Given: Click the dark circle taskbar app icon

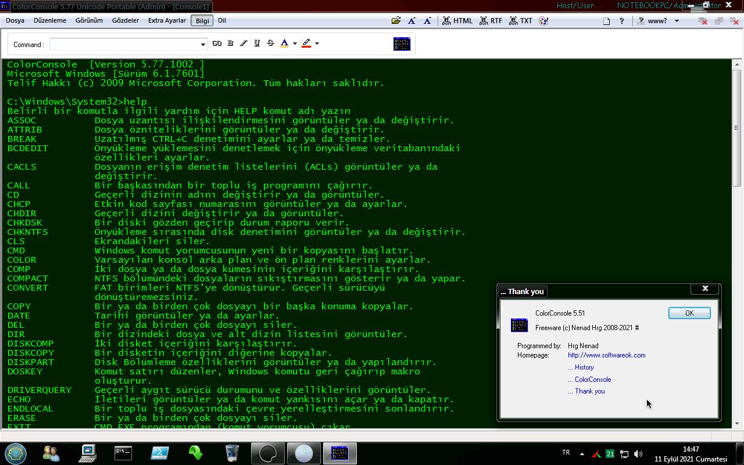Looking at the screenshot, I should 267,453.
